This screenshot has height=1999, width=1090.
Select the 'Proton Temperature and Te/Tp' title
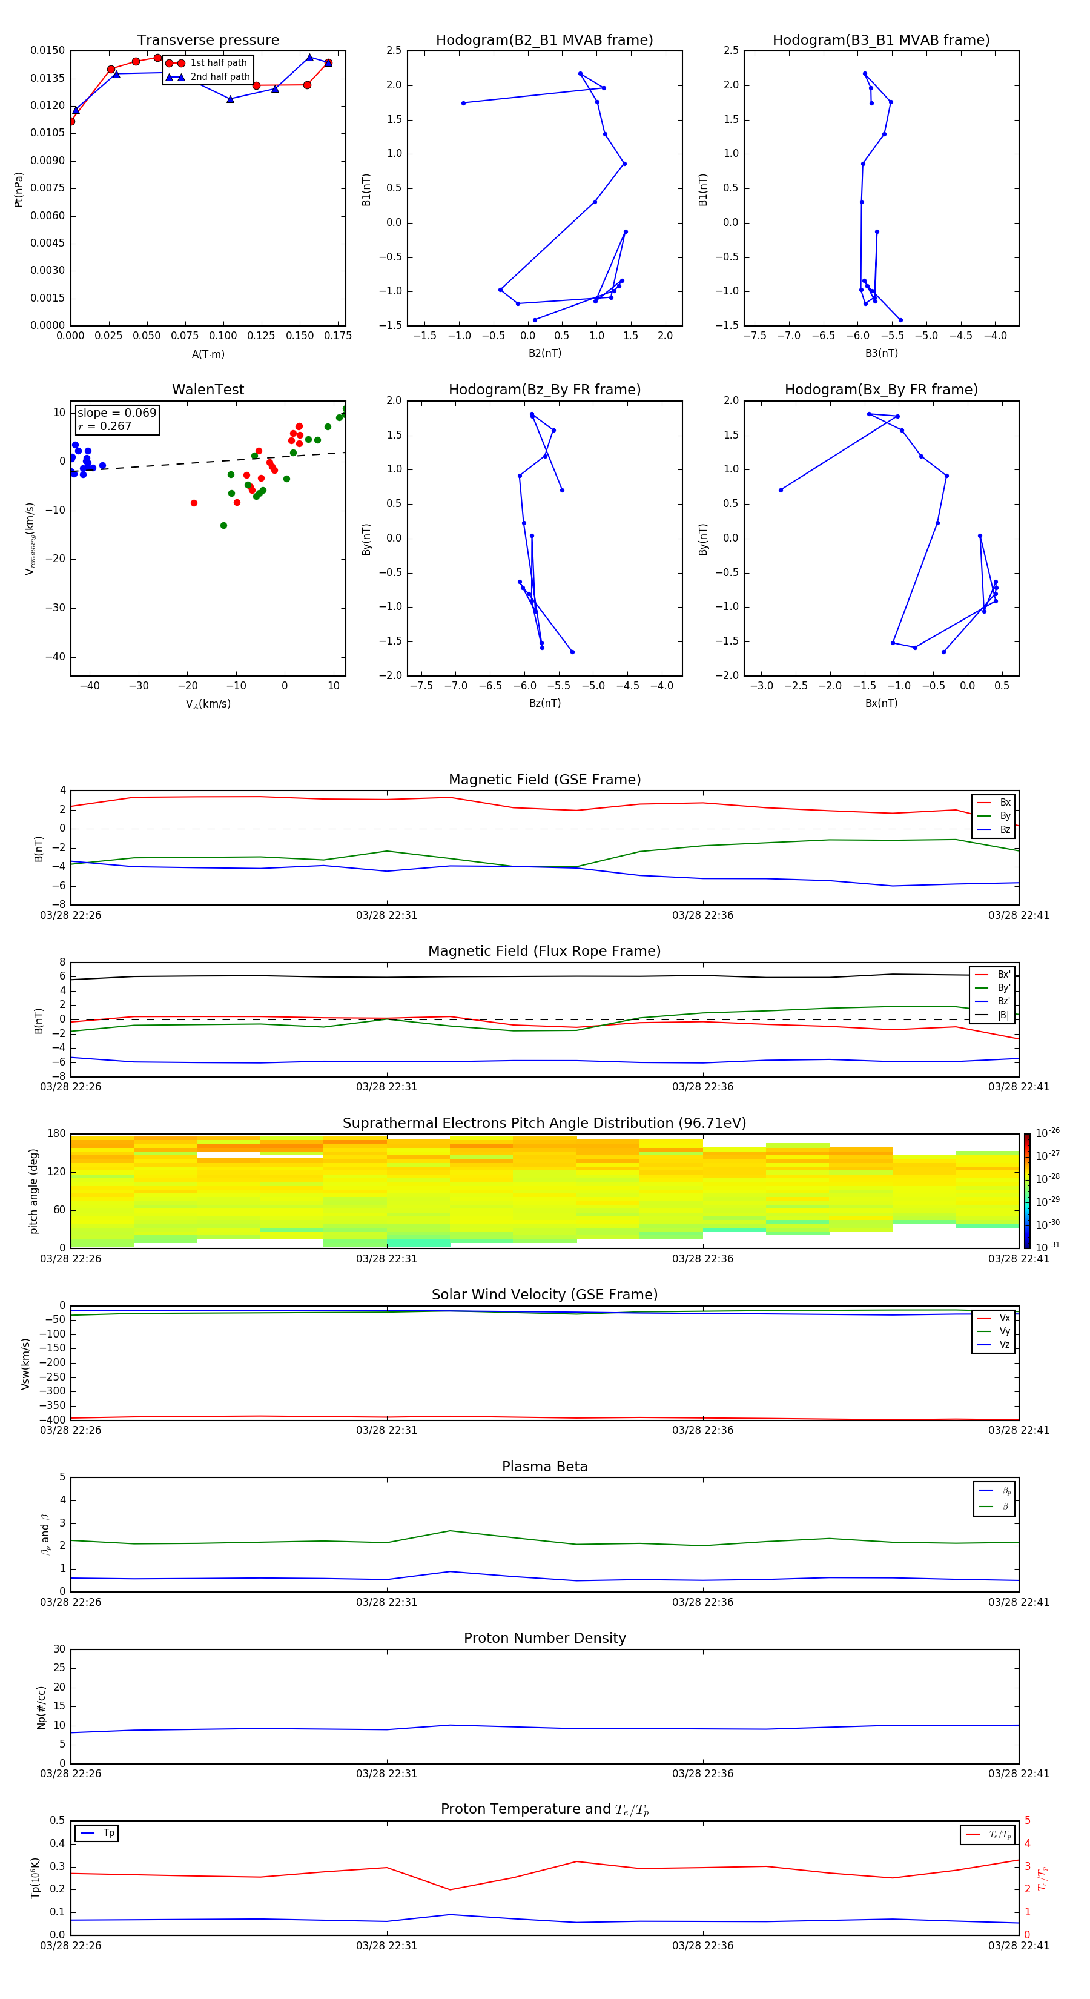544,1809
